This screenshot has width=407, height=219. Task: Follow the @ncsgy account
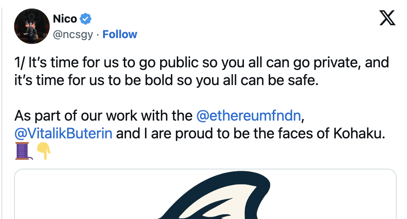120,34
